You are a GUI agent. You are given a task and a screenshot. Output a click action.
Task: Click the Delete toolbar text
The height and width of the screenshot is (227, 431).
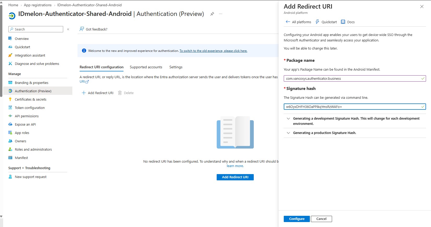point(129,93)
